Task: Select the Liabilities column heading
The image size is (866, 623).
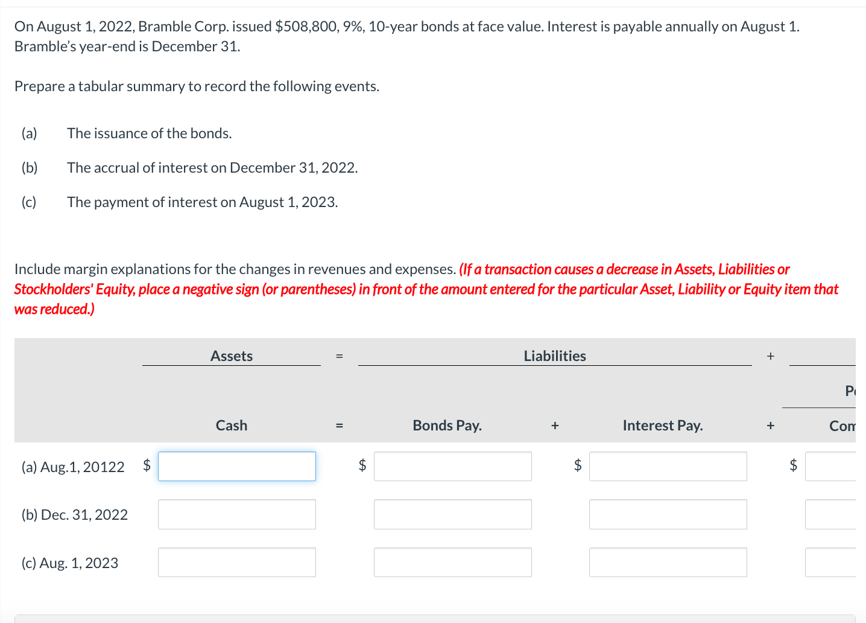Action: point(554,356)
